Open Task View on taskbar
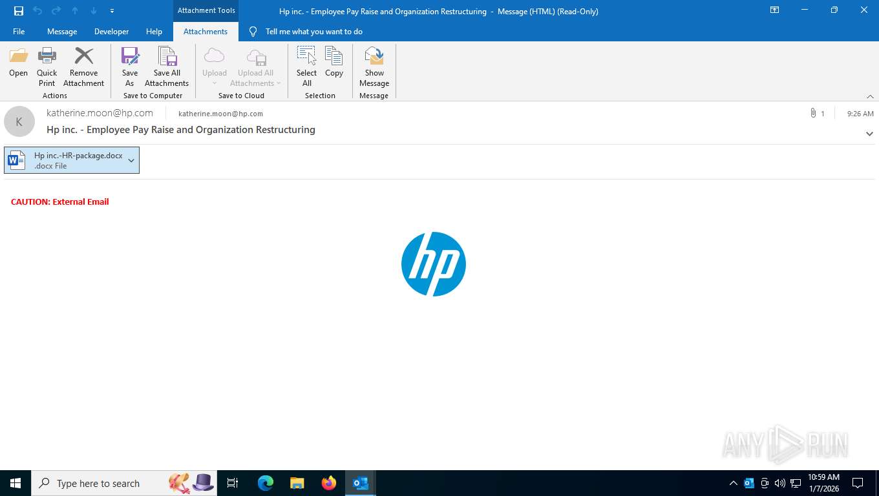The height and width of the screenshot is (496, 879). tap(233, 483)
